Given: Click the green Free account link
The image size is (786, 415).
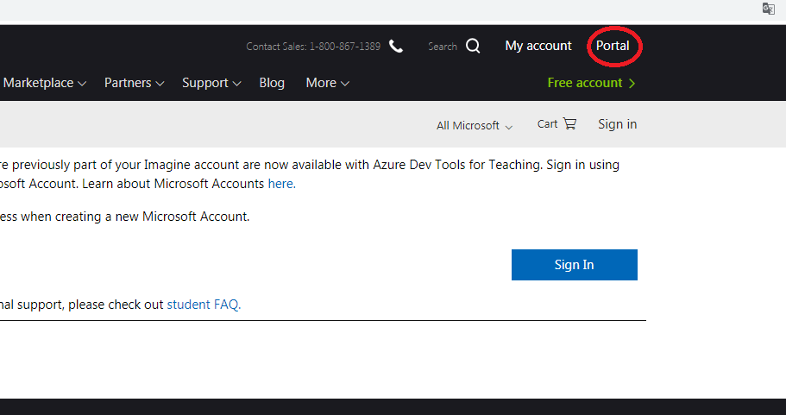Looking at the screenshot, I should [x=584, y=84].
